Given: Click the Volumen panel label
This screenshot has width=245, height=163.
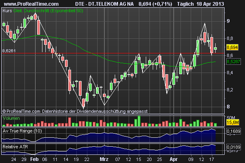Looking at the screenshot, I should pyautogui.click(x=11, y=119).
